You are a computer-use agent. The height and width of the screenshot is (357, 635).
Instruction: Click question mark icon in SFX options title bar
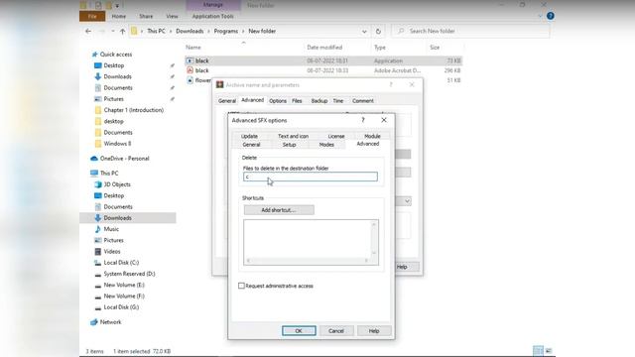363,120
